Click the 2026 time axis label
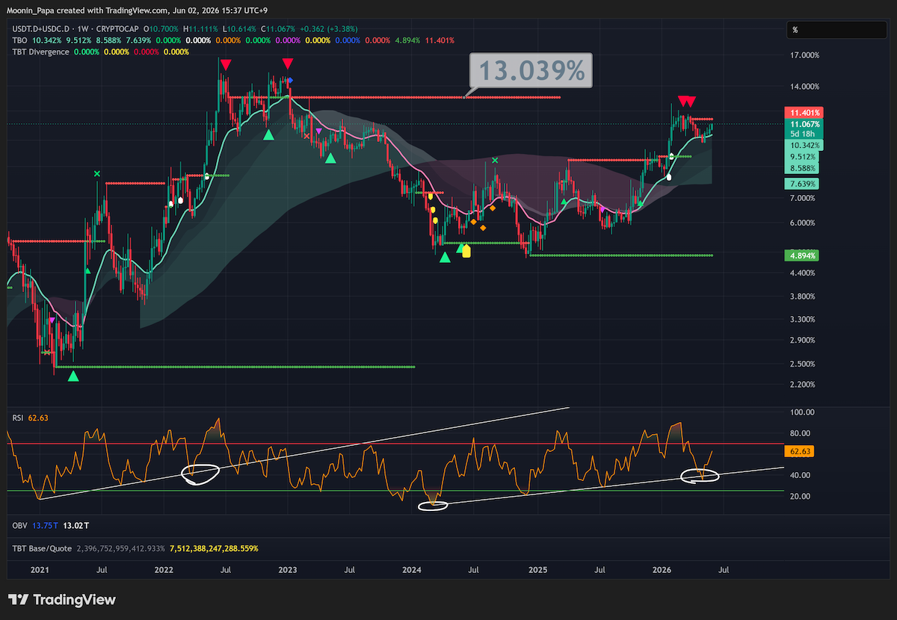This screenshot has height=620, width=897. click(662, 570)
